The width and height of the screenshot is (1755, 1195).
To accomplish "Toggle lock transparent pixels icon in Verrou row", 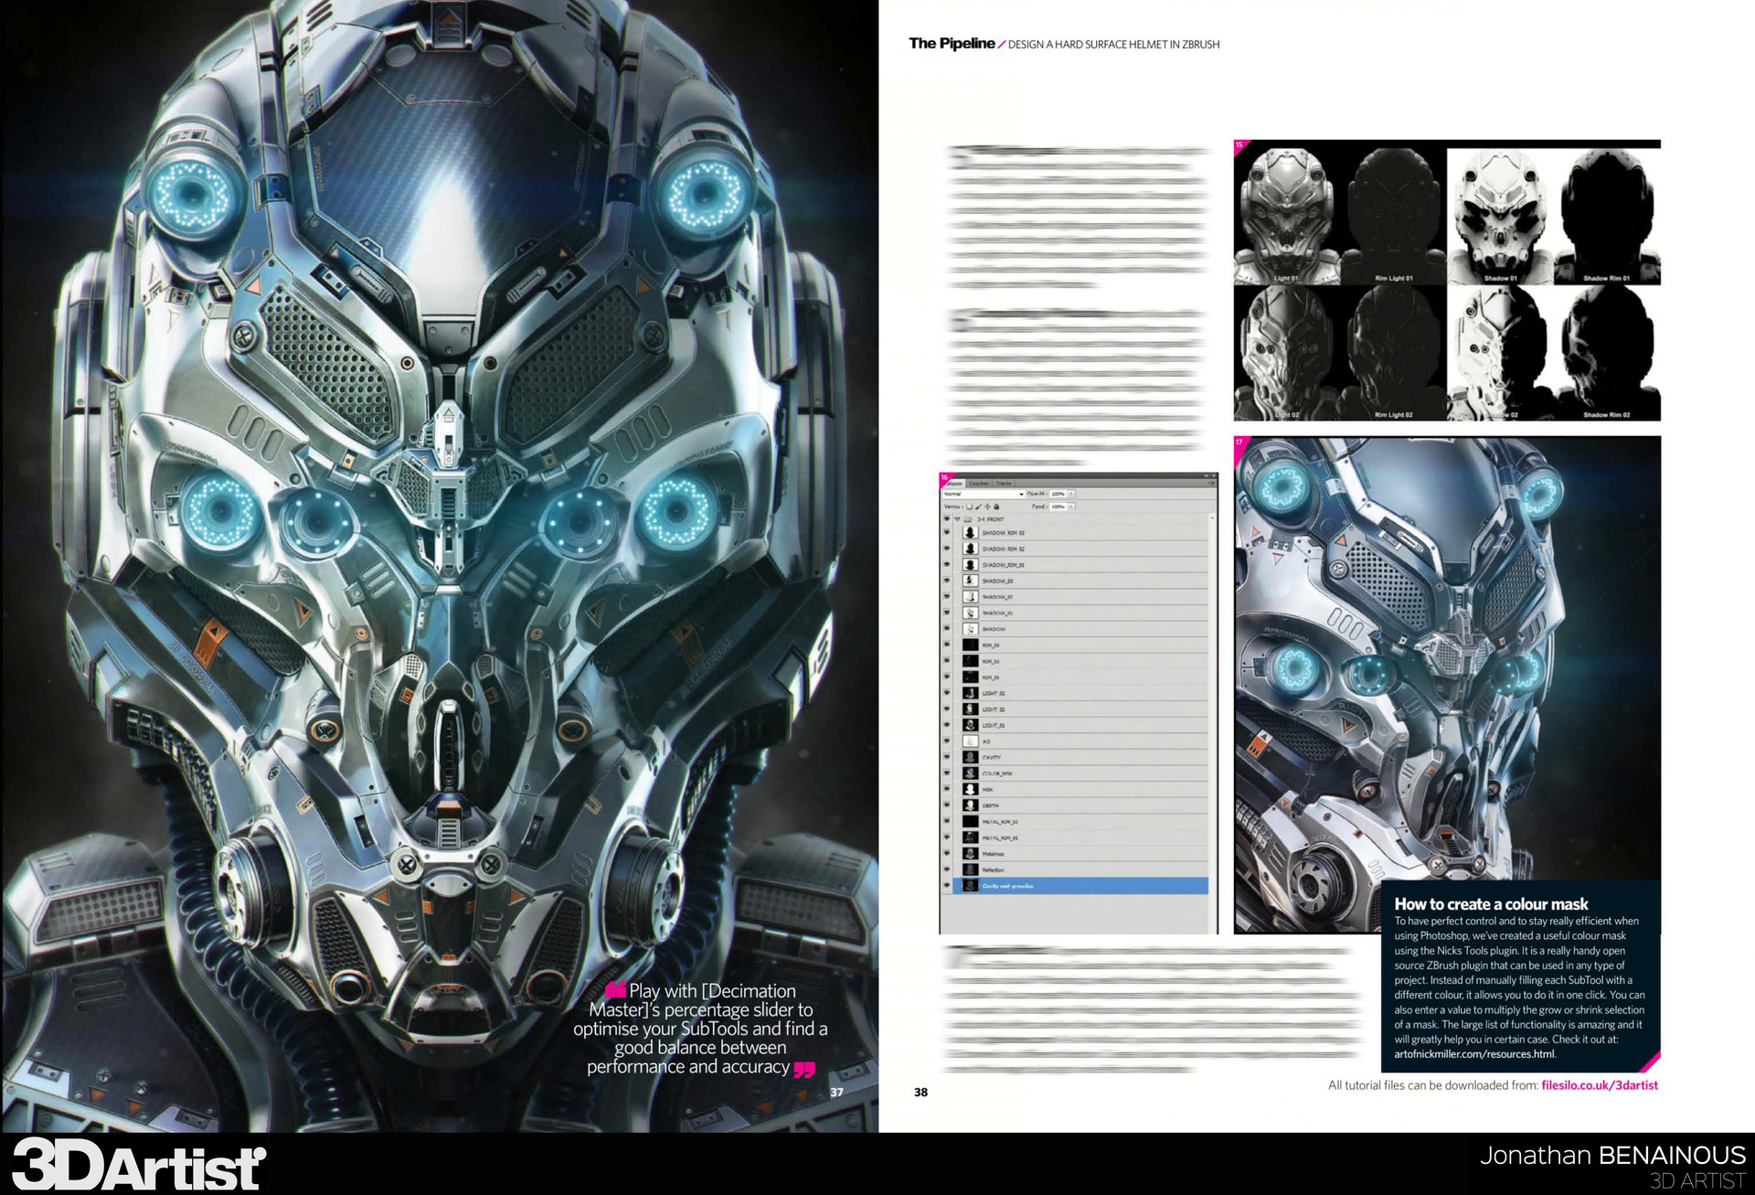I will coord(969,507).
